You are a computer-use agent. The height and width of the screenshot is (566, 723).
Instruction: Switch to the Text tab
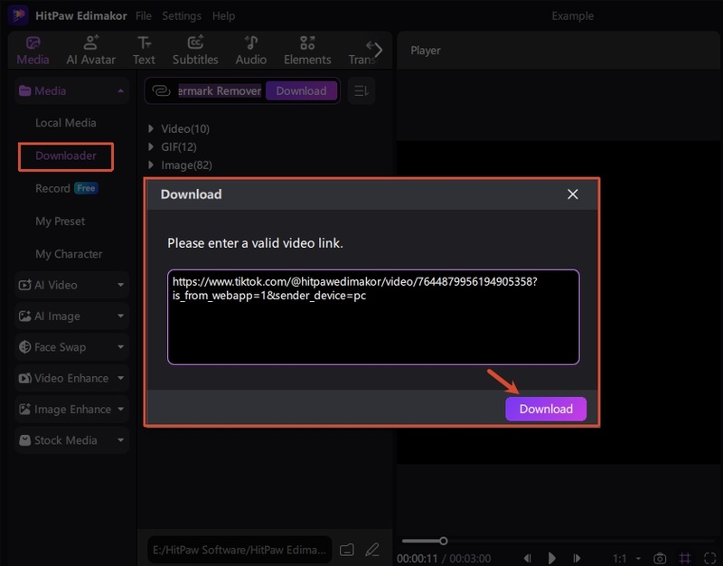(x=144, y=51)
